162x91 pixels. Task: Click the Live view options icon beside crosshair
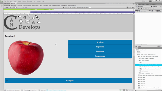(x=26, y=7)
